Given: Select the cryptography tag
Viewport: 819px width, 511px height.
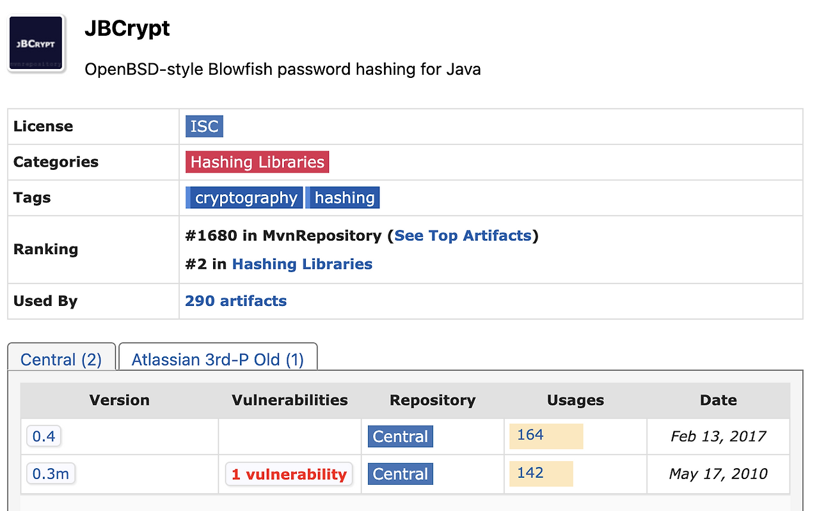Looking at the screenshot, I should (246, 197).
